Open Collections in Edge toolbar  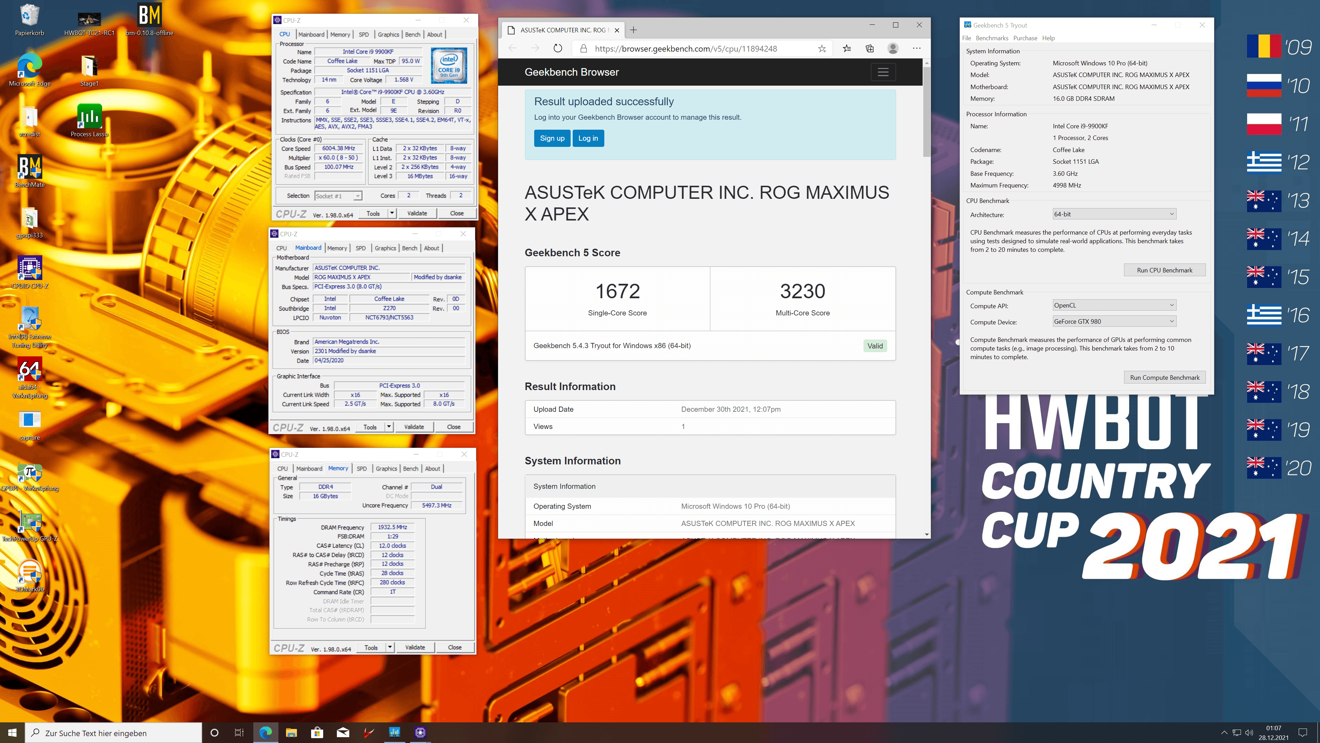tap(870, 49)
